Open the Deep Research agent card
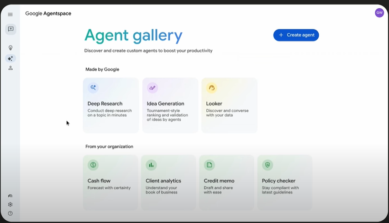This screenshot has height=223, width=389. [x=110, y=105]
